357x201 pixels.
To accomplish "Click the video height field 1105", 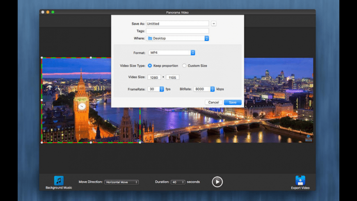I will coord(173,78).
